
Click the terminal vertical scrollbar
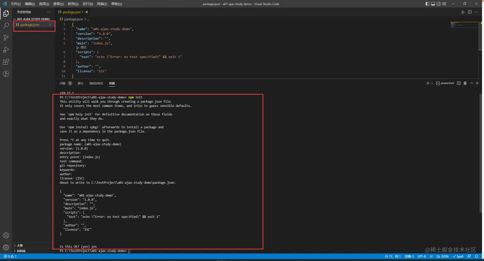(480, 154)
